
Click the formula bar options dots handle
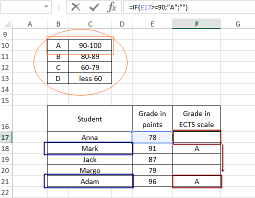click(x=59, y=7)
